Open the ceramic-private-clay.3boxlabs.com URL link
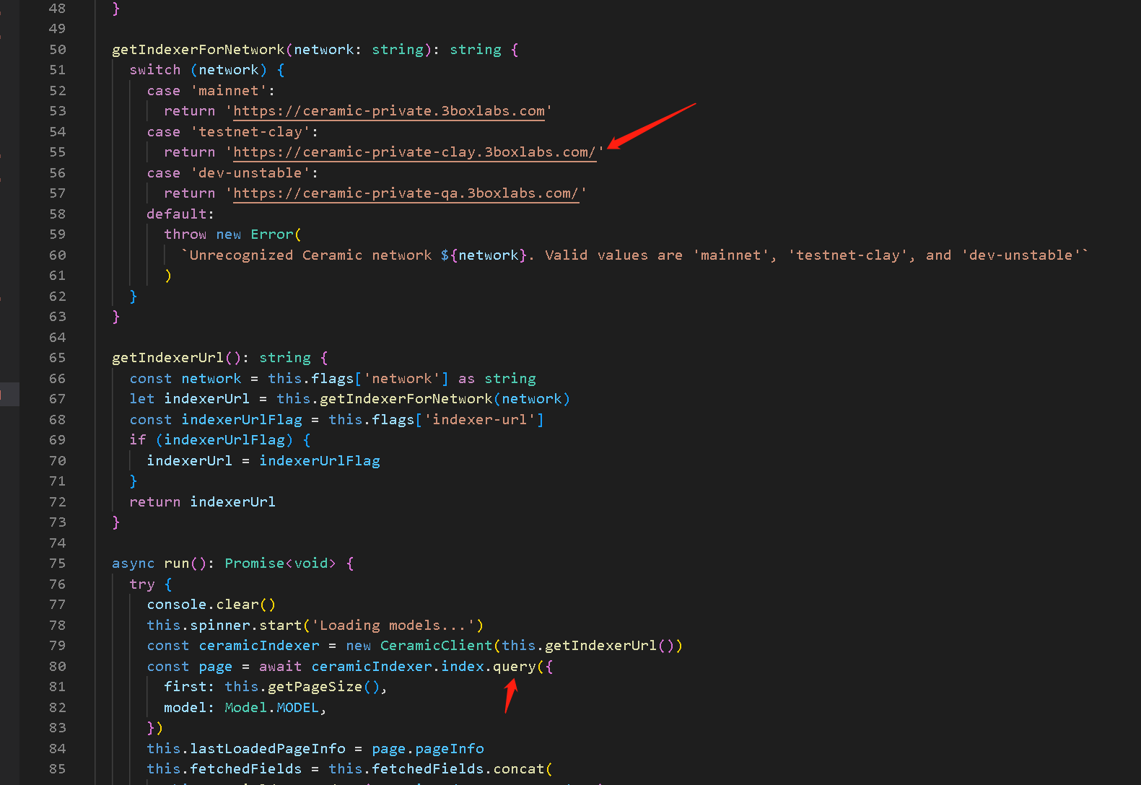This screenshot has width=1141, height=785. [x=415, y=152]
